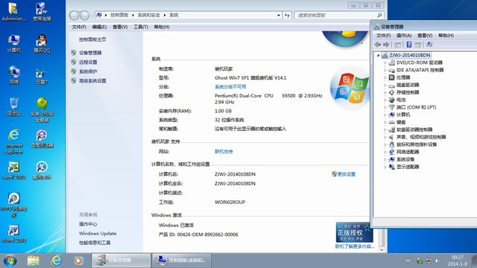477x268 pixels.
Task: Open 文件(F) menu in System control panel window
Action: tap(79, 27)
